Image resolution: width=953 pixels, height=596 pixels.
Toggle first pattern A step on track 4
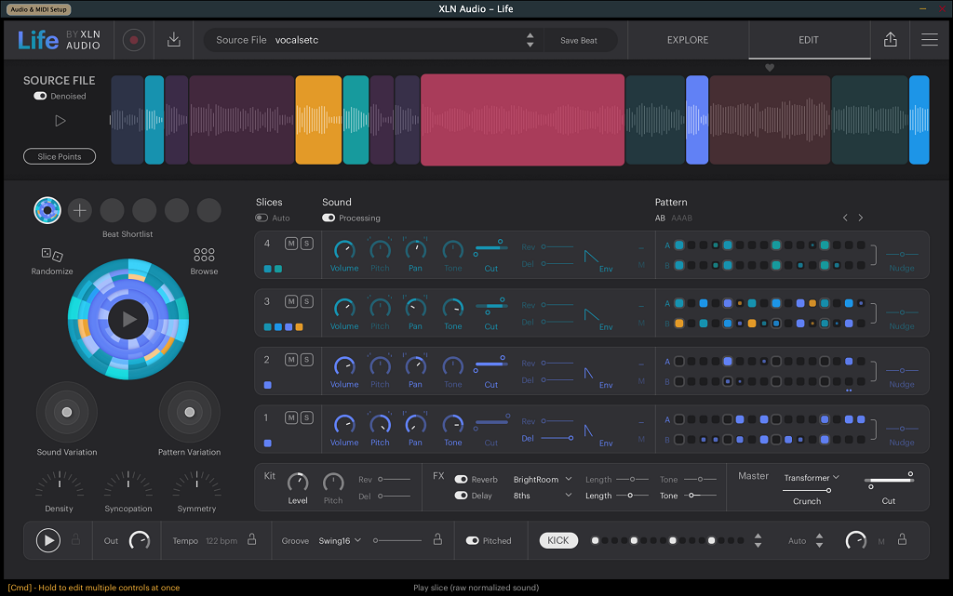click(x=679, y=245)
